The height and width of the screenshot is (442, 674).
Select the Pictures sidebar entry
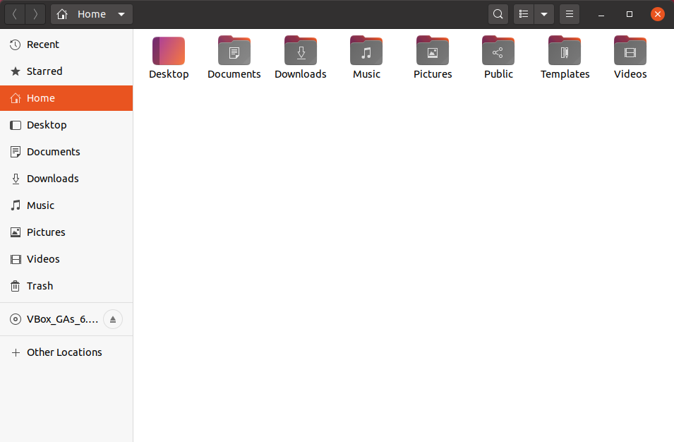[x=46, y=232]
